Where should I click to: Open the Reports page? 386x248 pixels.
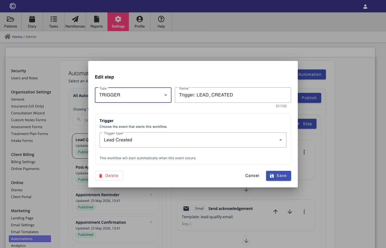point(96,22)
